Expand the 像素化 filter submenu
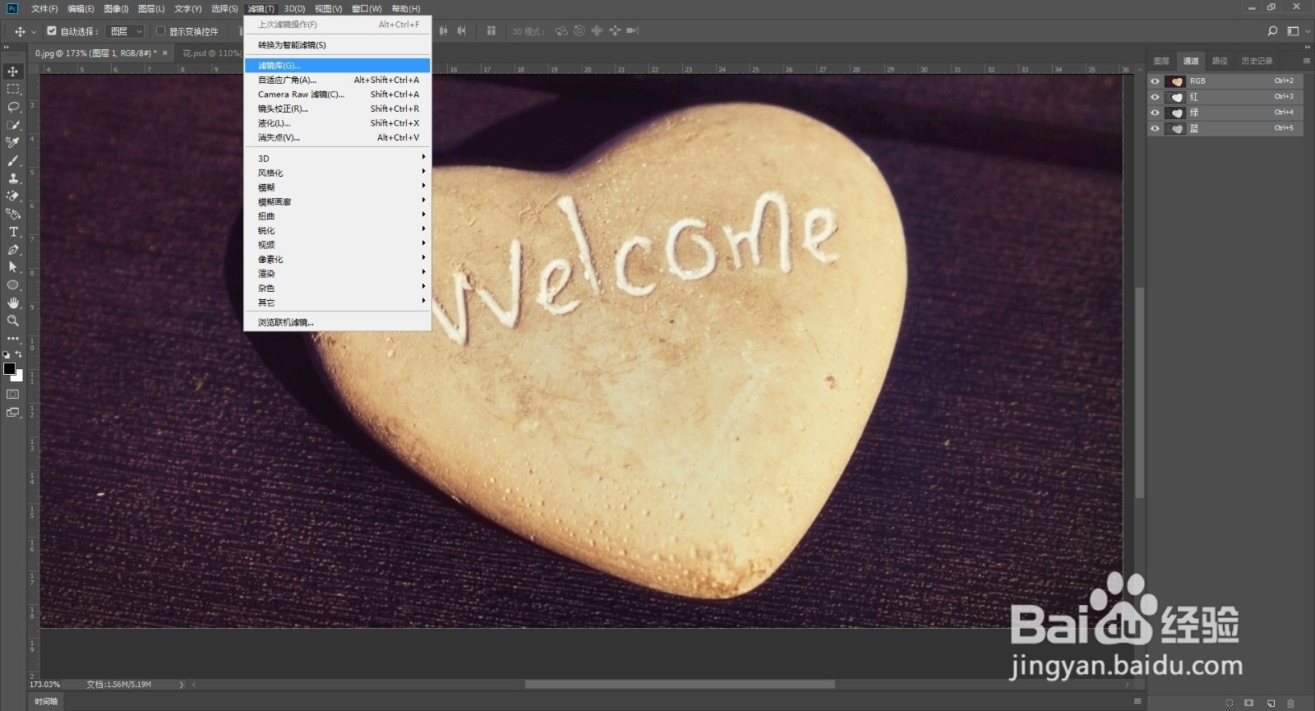This screenshot has width=1315, height=711. click(x=338, y=259)
